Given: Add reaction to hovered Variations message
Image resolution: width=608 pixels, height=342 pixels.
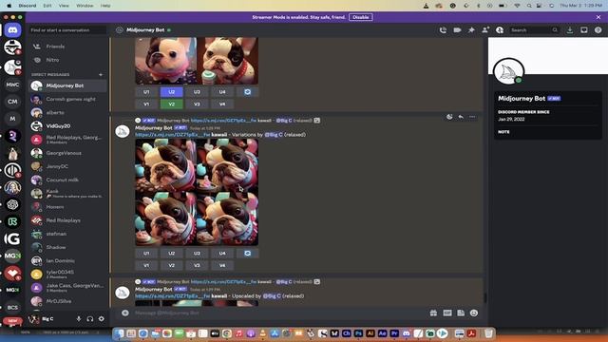Looking at the screenshot, I should tap(449, 117).
